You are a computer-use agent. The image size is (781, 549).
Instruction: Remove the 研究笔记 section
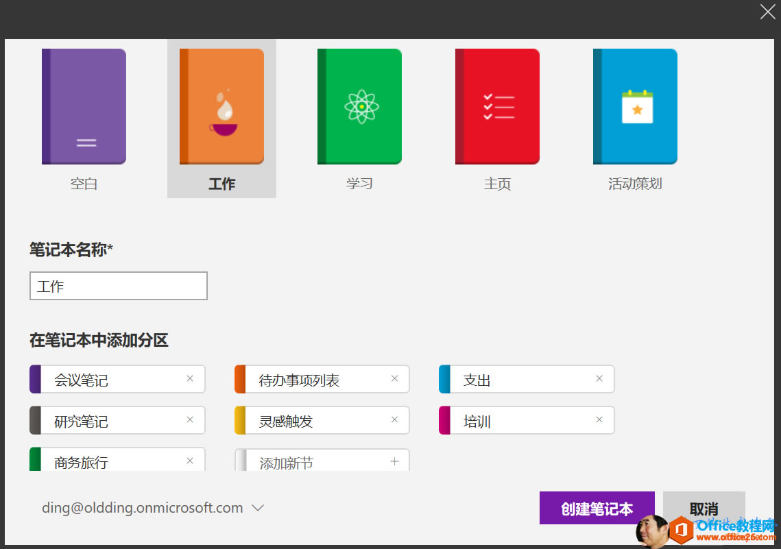pyautogui.click(x=190, y=420)
